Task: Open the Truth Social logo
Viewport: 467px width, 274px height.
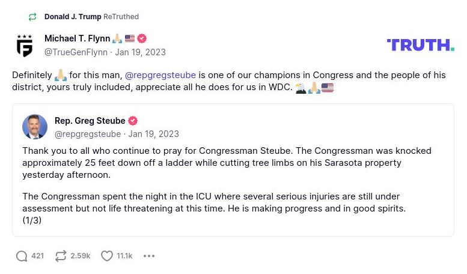Action: pyautogui.click(x=420, y=45)
